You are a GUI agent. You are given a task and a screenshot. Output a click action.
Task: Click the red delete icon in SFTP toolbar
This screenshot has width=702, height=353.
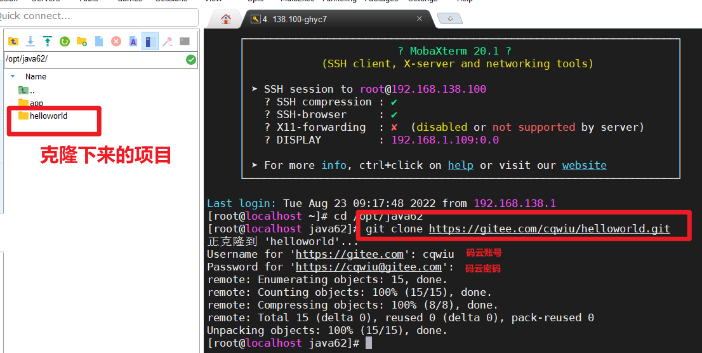(x=116, y=42)
